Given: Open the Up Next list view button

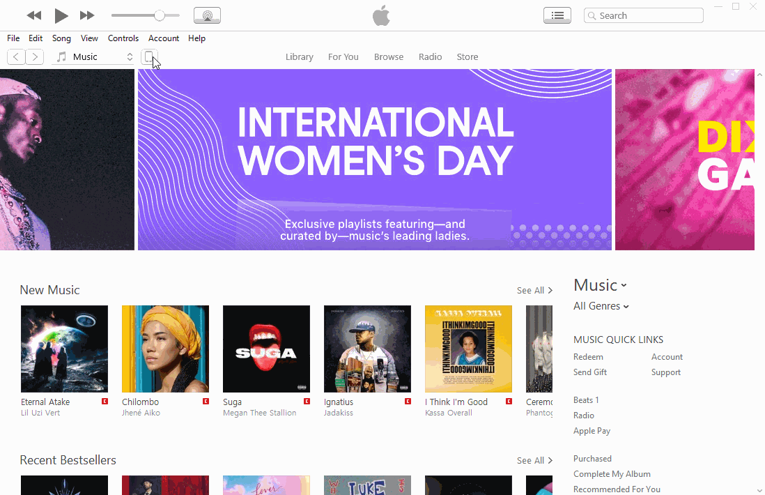Looking at the screenshot, I should click(557, 15).
